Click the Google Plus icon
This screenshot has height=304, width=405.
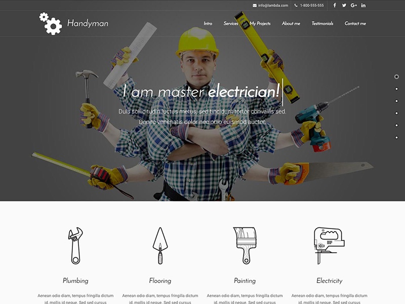pyautogui.click(x=354, y=6)
